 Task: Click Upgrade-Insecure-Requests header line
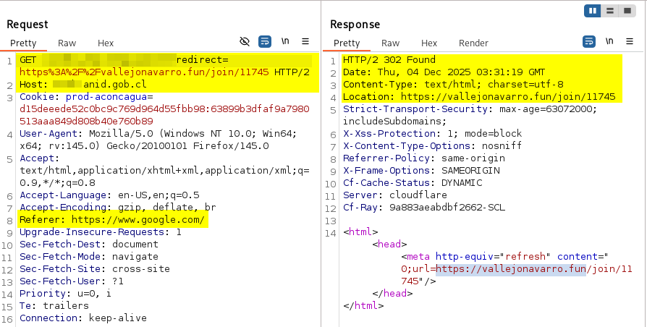coord(101,232)
